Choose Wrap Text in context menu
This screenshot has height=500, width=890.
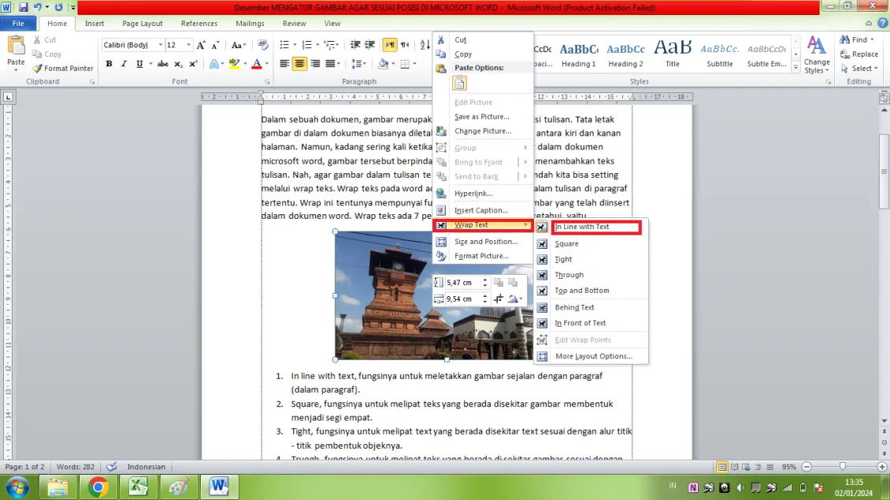tap(483, 224)
